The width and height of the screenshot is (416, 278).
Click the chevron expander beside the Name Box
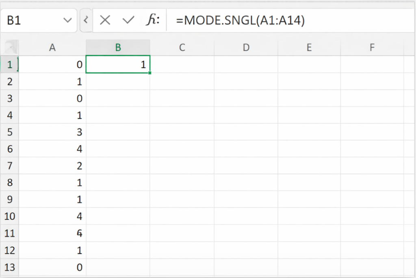coord(85,20)
